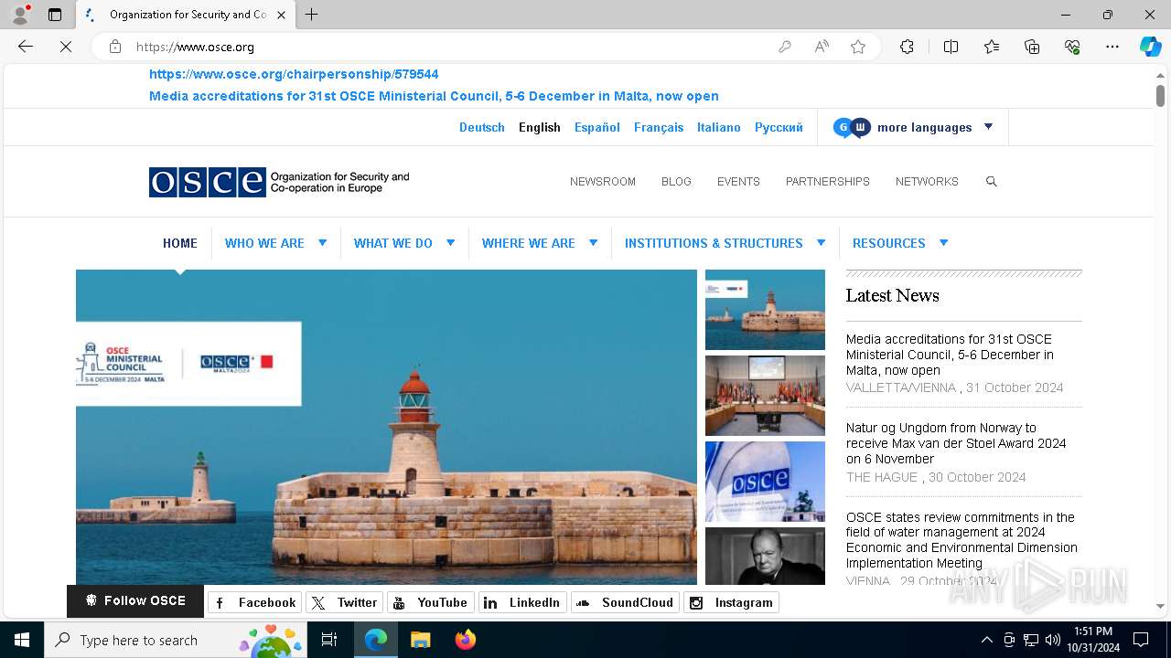Screen dimensions: 1171x658
Task: Open OSCE Twitter page
Action: [x=344, y=602]
